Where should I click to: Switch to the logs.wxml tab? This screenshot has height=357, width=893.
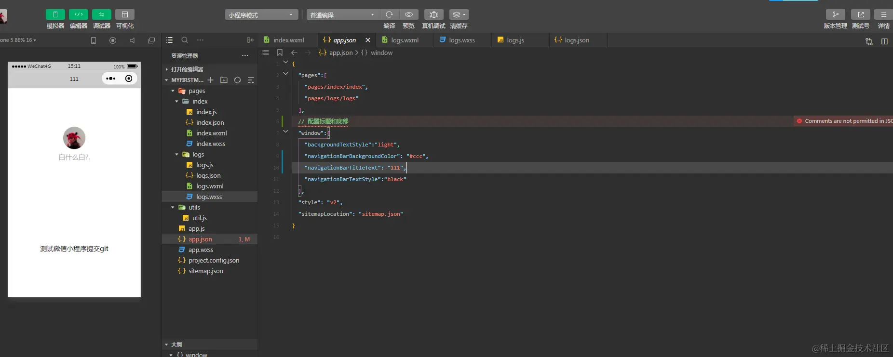click(405, 40)
